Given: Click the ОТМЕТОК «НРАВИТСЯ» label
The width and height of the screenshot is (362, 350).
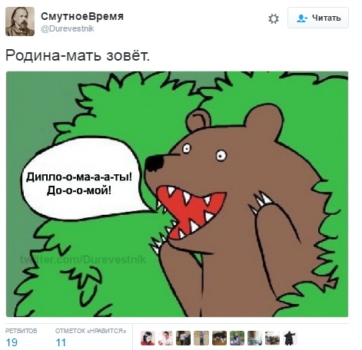Looking at the screenshot, I should pyautogui.click(x=91, y=331).
